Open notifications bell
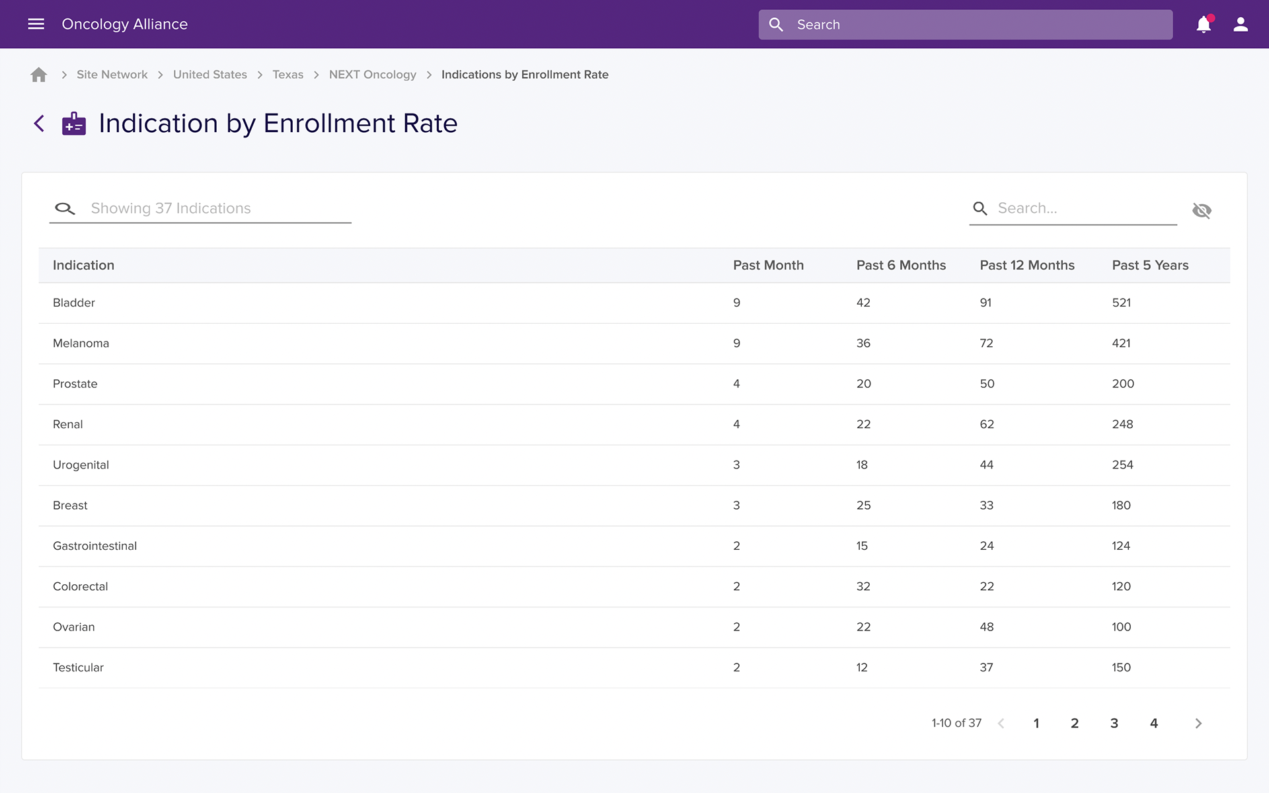The width and height of the screenshot is (1269, 793). pos(1204,24)
